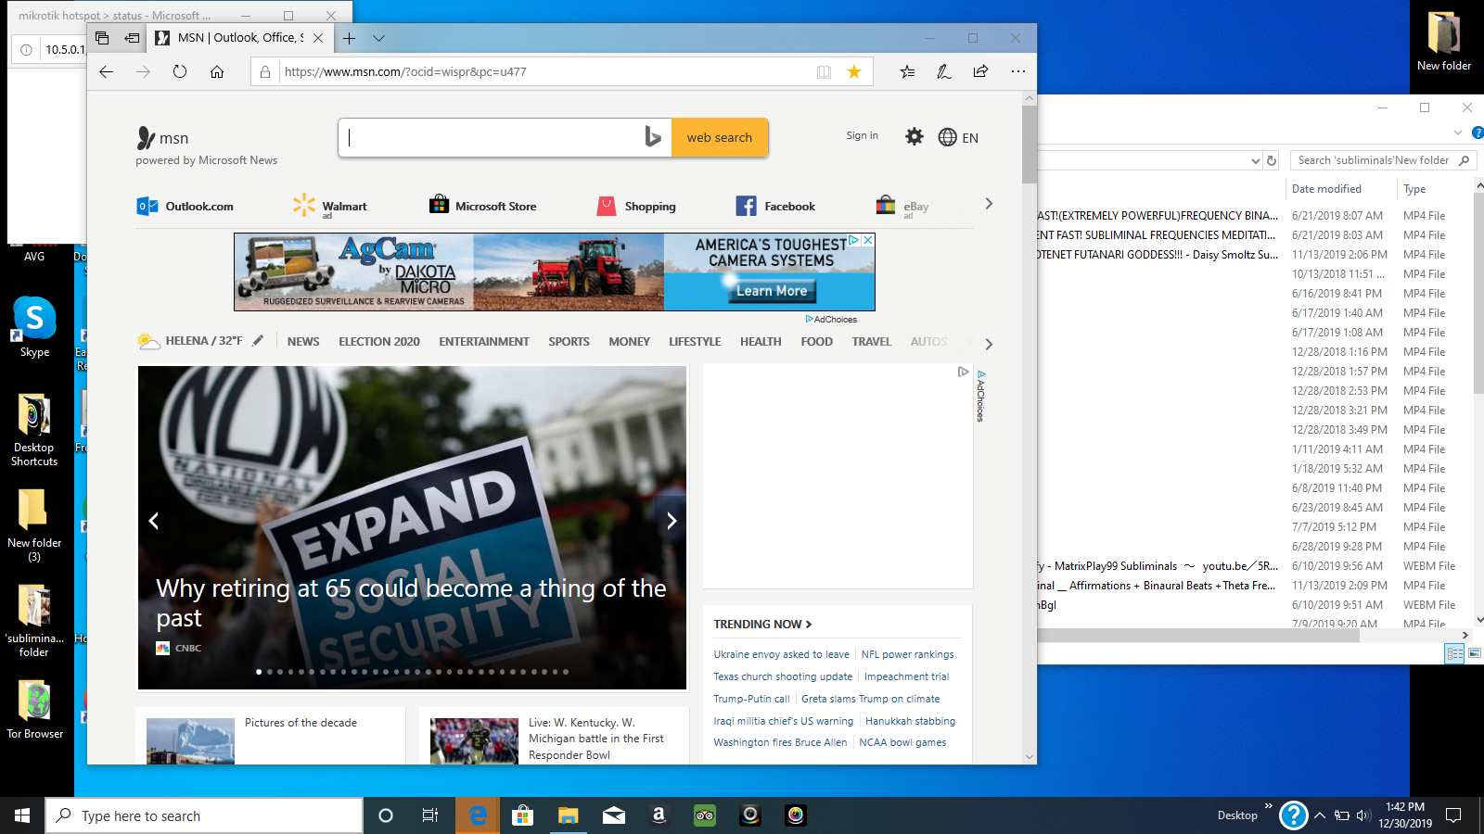Open Edge Settings and more menu
The image size is (1484, 834).
click(1018, 71)
